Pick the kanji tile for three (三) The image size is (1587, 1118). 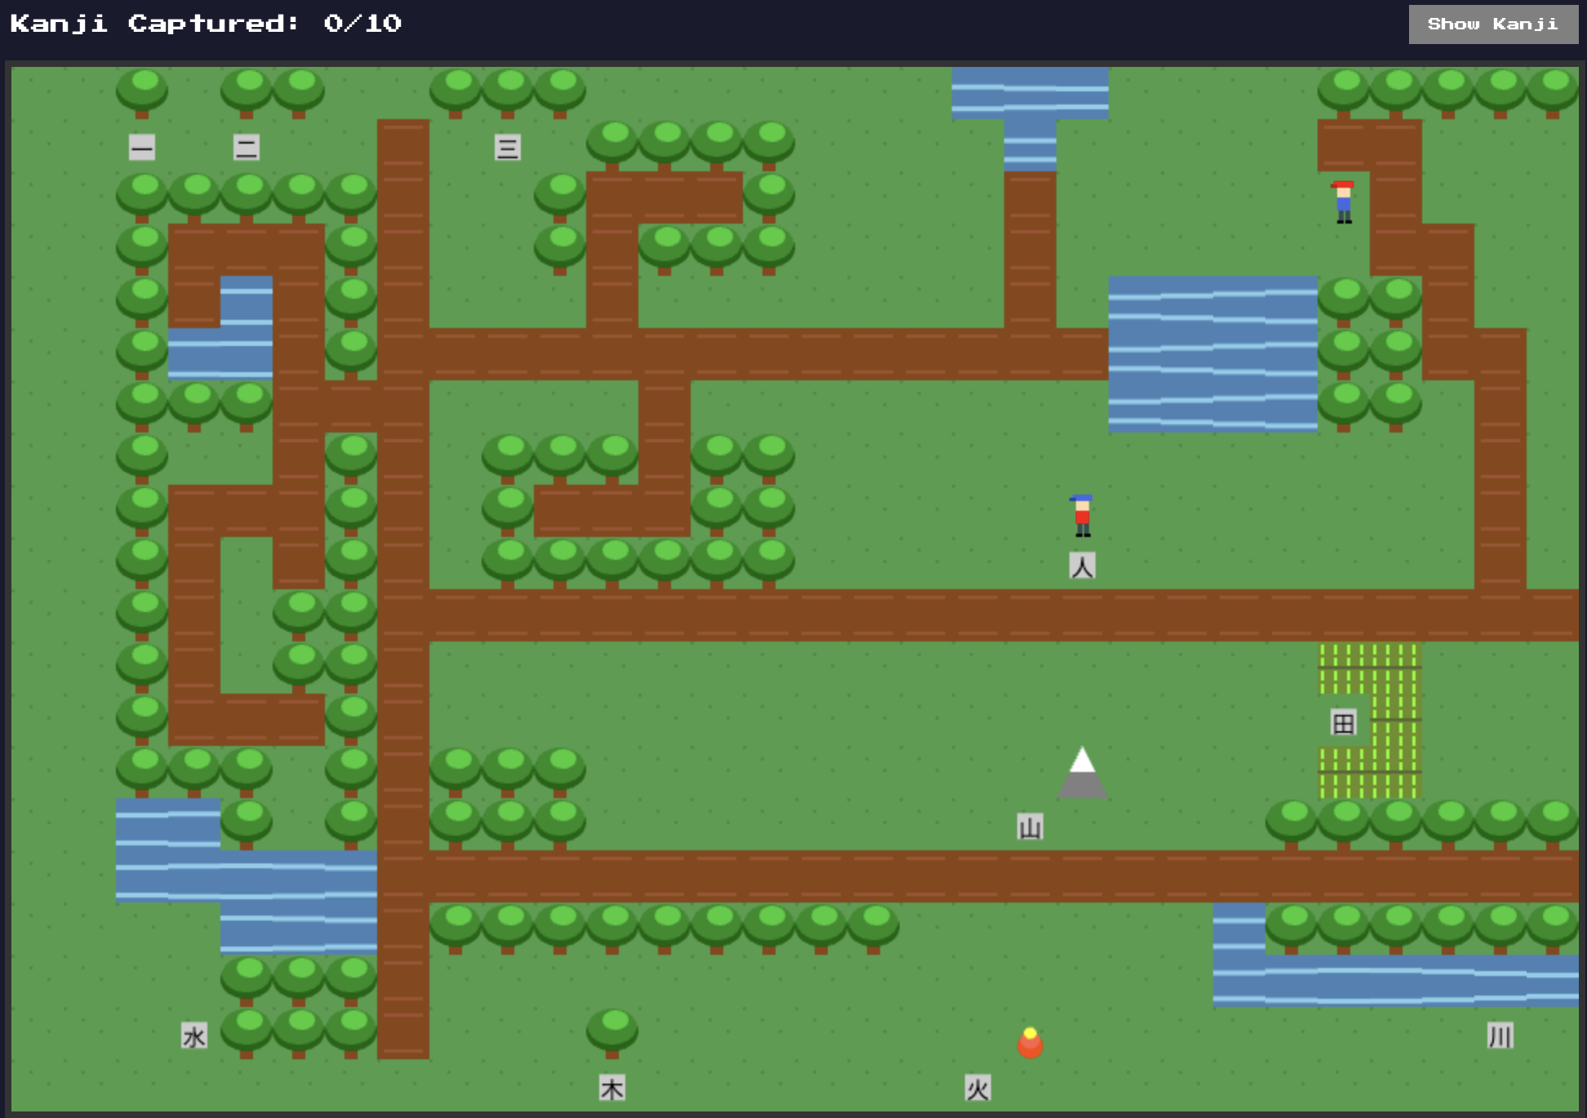[507, 148]
